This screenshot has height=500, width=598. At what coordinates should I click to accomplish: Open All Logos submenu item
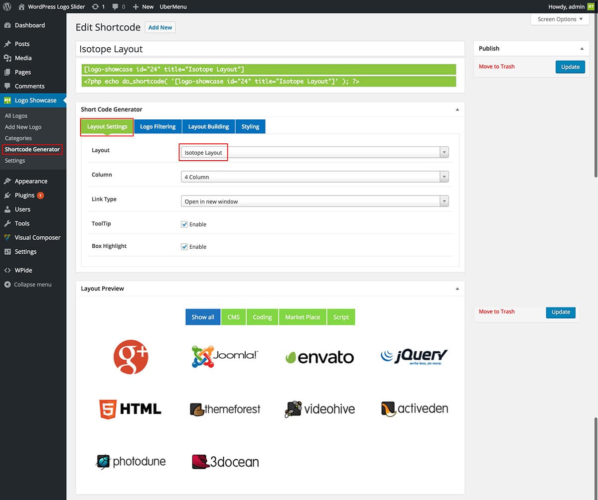pos(16,116)
